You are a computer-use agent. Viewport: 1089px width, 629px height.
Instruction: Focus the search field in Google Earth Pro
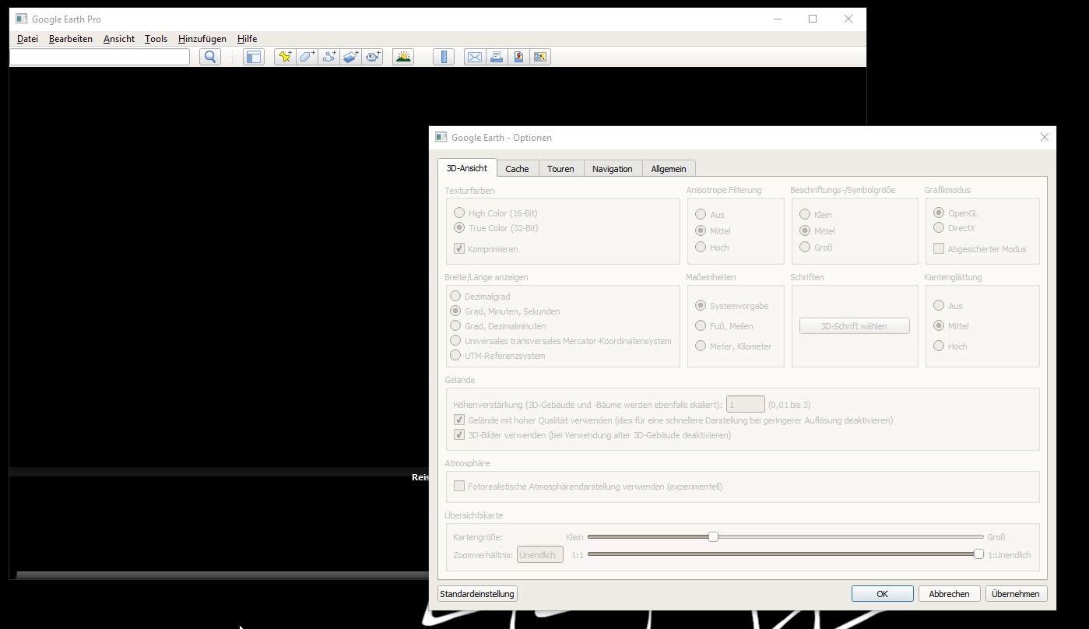(x=100, y=57)
